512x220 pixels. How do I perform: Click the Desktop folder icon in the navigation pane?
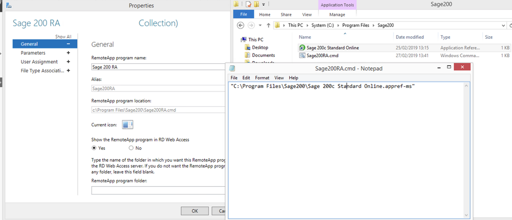(x=247, y=47)
